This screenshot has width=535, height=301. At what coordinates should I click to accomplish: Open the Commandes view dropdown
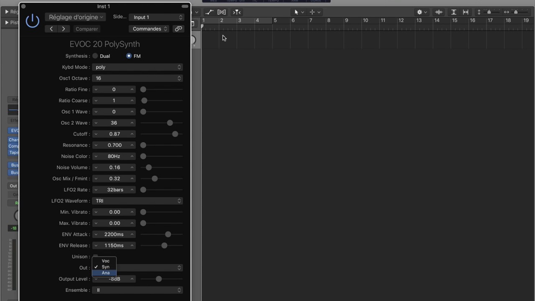tap(149, 29)
